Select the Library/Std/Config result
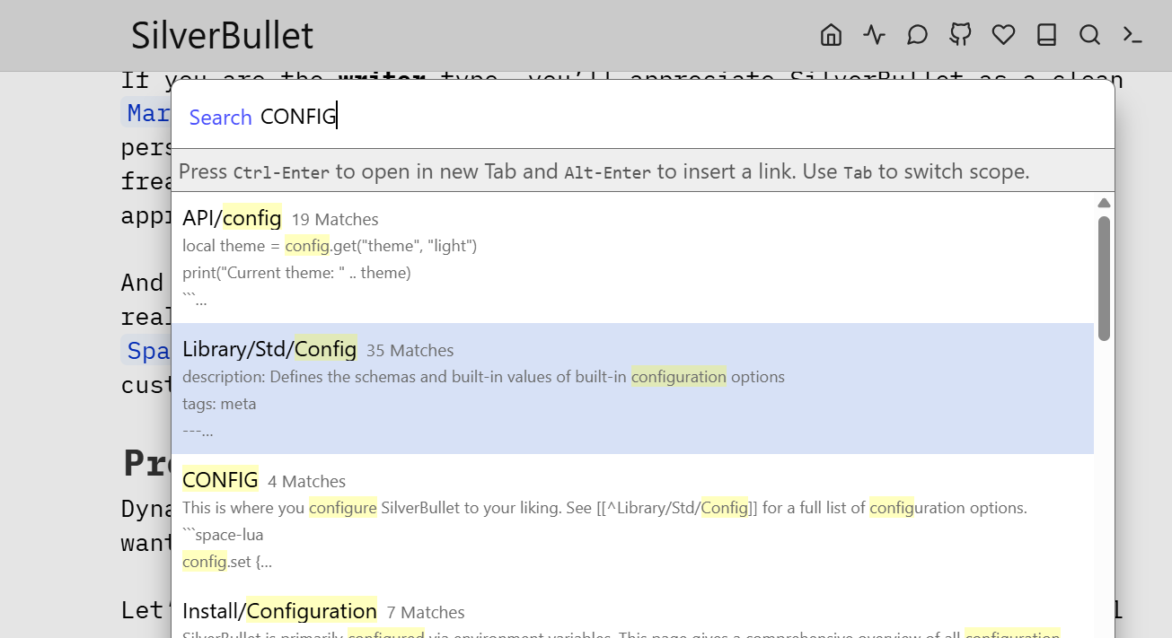 (269, 349)
